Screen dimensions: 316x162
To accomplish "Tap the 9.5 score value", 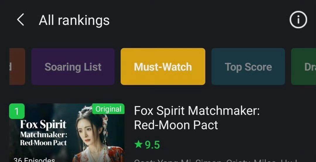I will (x=152, y=145).
